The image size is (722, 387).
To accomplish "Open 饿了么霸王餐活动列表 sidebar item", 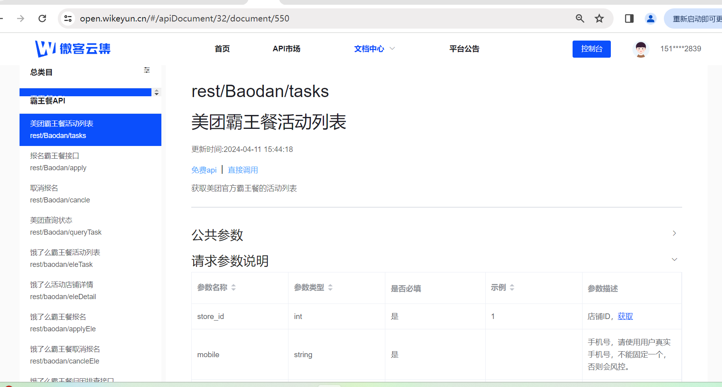I will coord(90,259).
